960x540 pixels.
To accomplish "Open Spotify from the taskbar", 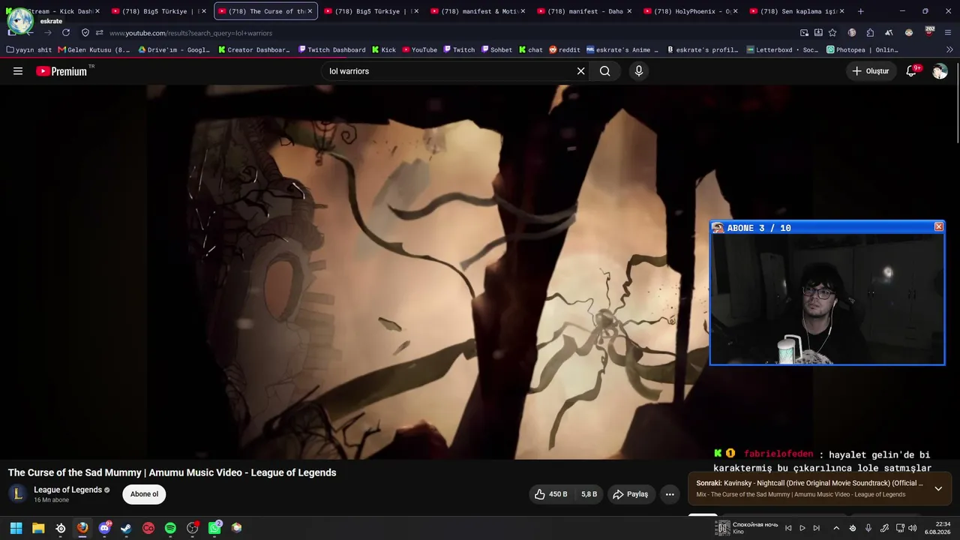I will tap(170, 528).
